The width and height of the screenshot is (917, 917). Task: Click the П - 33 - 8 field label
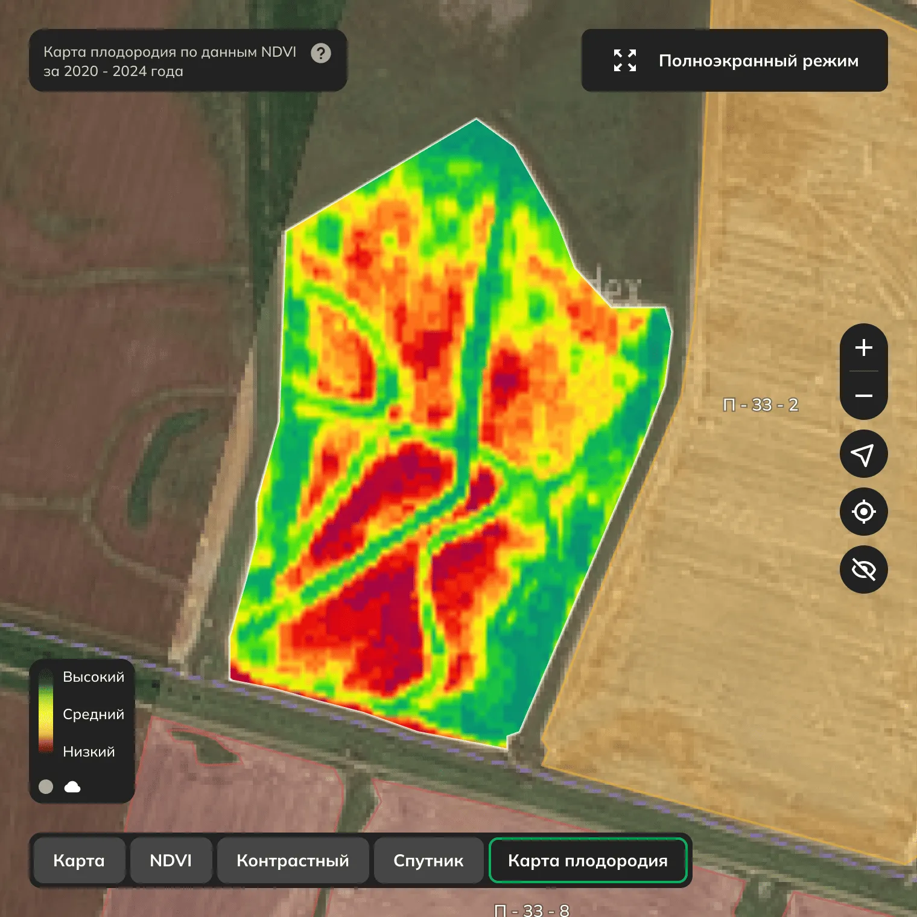coord(531,910)
